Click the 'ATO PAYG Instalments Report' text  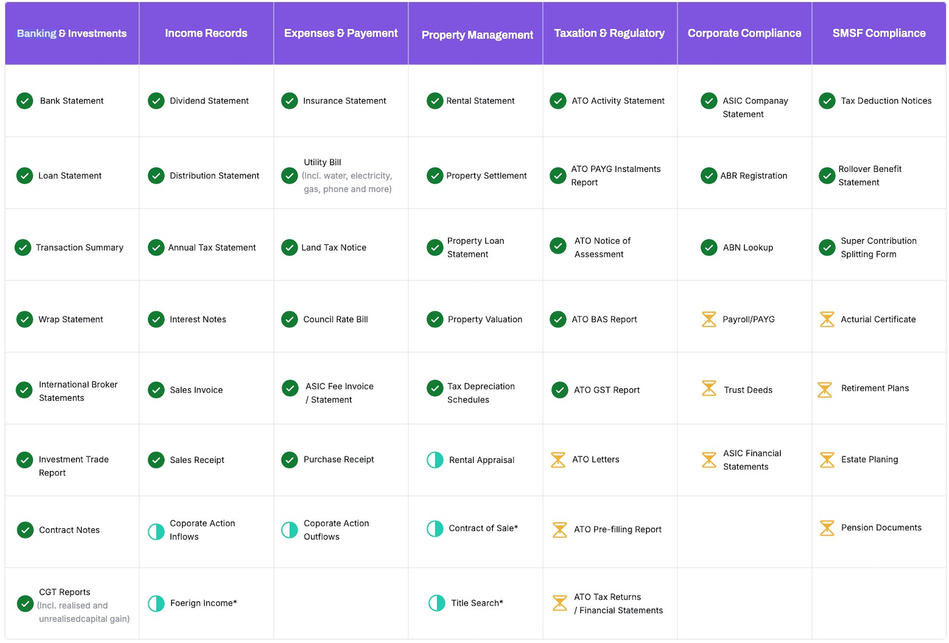coord(616,176)
